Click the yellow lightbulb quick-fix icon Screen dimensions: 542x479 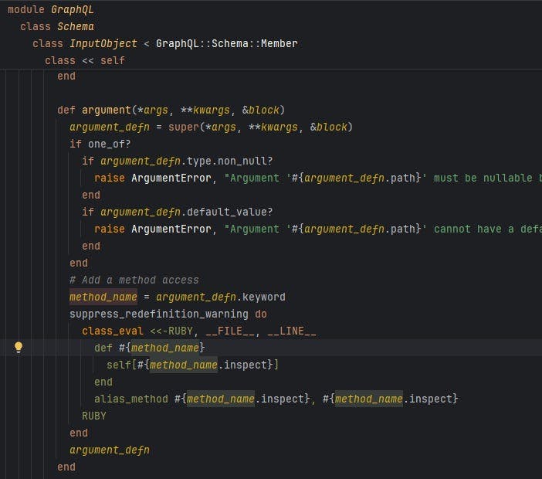click(x=19, y=347)
